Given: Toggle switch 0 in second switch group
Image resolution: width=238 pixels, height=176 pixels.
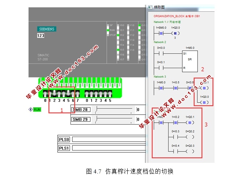Looking at the screenshot, I should (x=87, y=94).
